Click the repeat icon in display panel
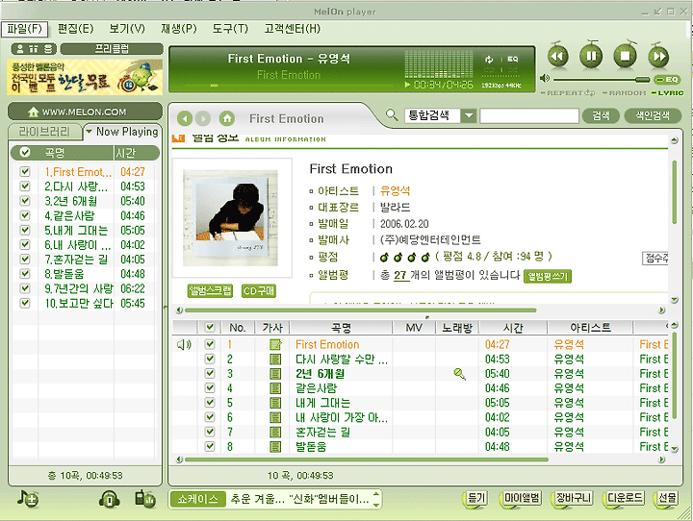This screenshot has width=693, height=521. [488, 60]
